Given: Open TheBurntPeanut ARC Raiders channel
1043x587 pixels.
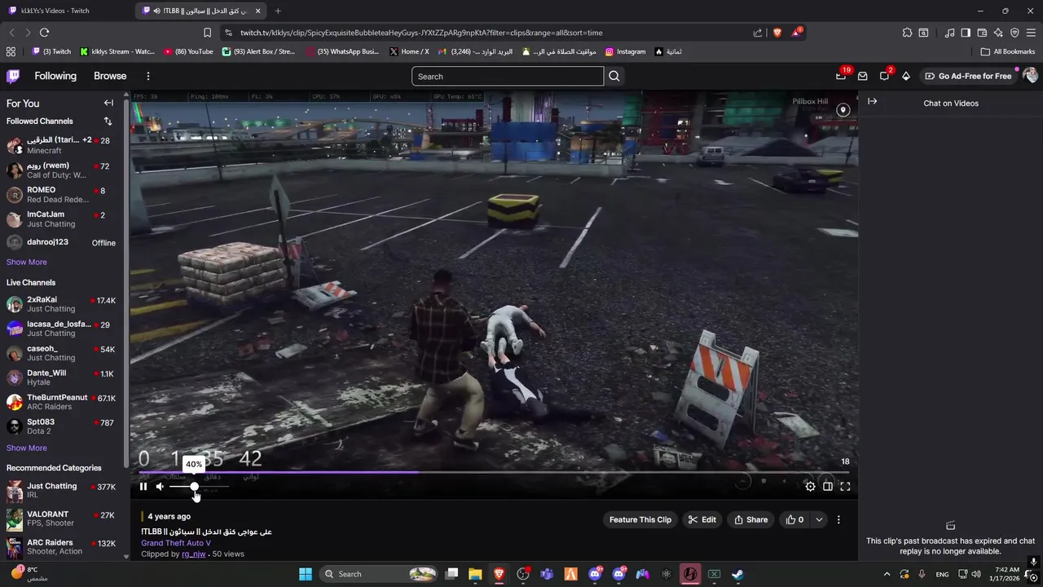Looking at the screenshot, I should click(x=62, y=402).
